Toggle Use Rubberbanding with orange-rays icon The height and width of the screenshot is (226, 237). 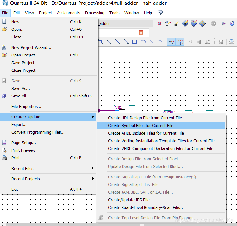coord(180,42)
